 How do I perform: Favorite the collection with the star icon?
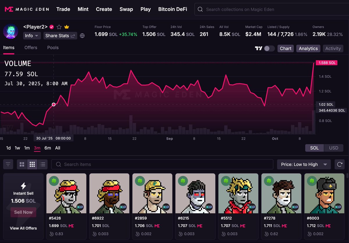point(59,27)
